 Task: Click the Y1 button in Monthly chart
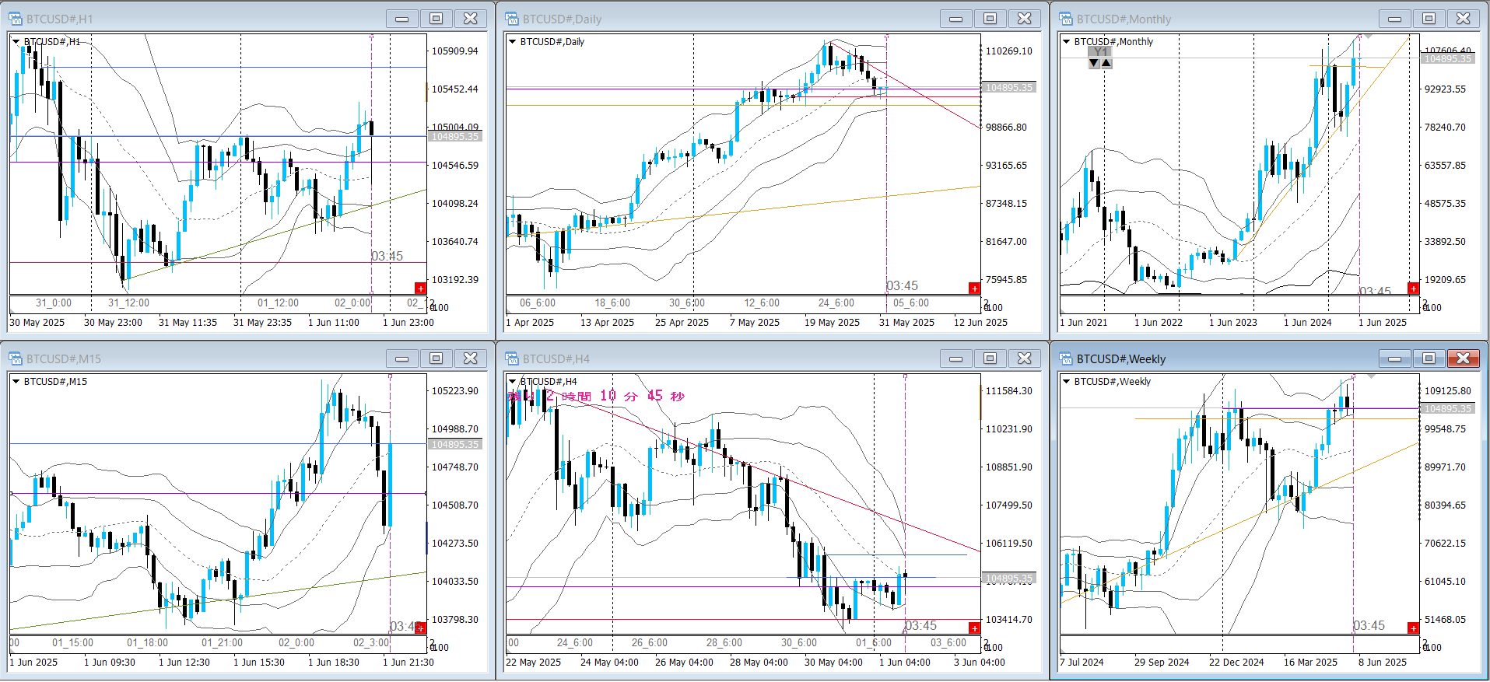point(1100,52)
